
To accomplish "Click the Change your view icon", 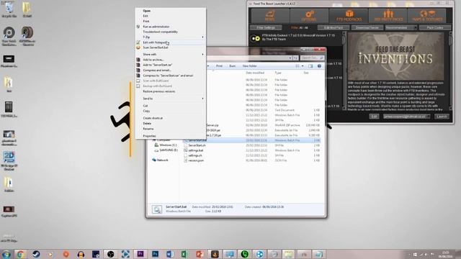I will (297, 66).
